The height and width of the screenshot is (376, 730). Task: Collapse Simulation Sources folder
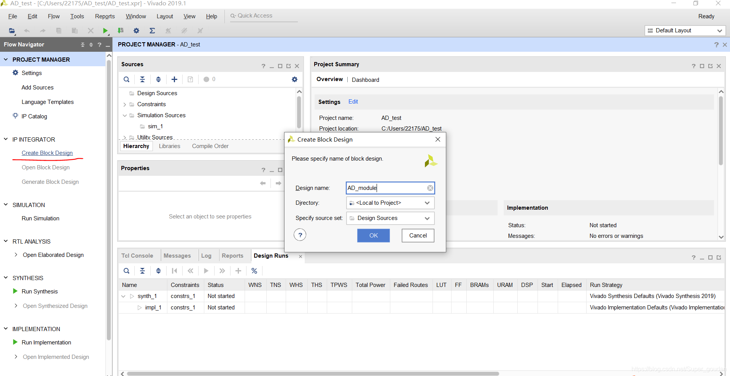(124, 116)
